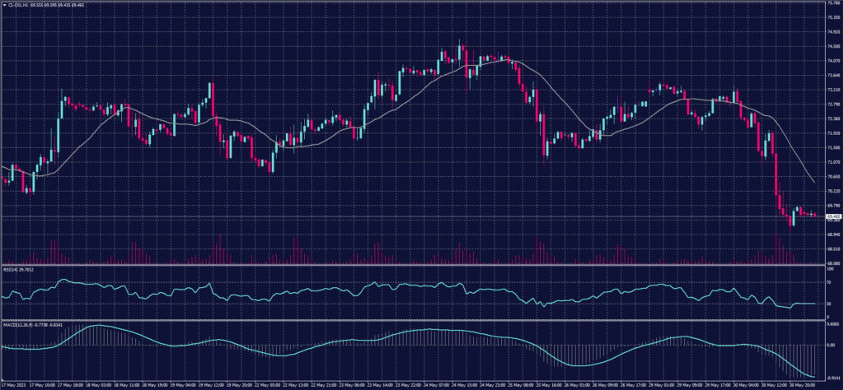The height and width of the screenshot is (390, 844).
Task: Click the divider between volume and RSI panes
Action: 412,265
